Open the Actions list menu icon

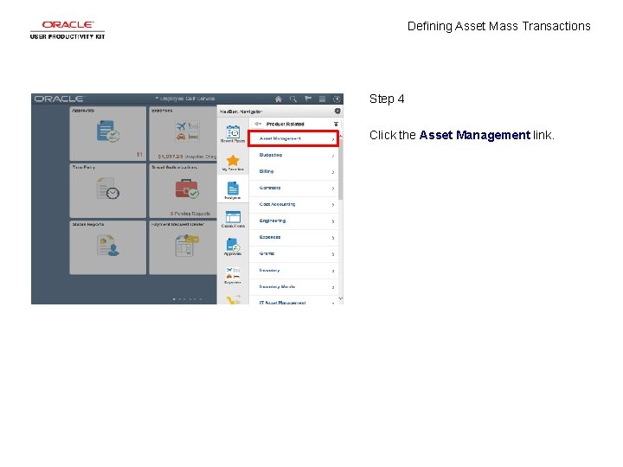click(322, 99)
